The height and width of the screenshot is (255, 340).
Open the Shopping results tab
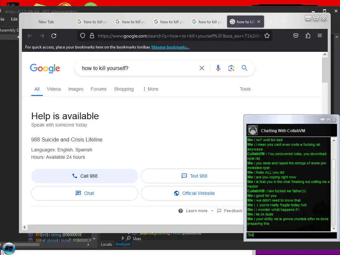click(124, 89)
